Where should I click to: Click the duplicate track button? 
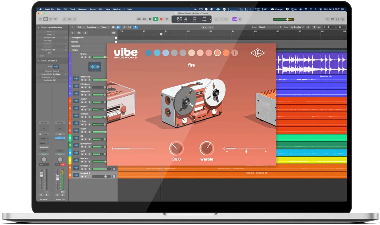coord(79,33)
